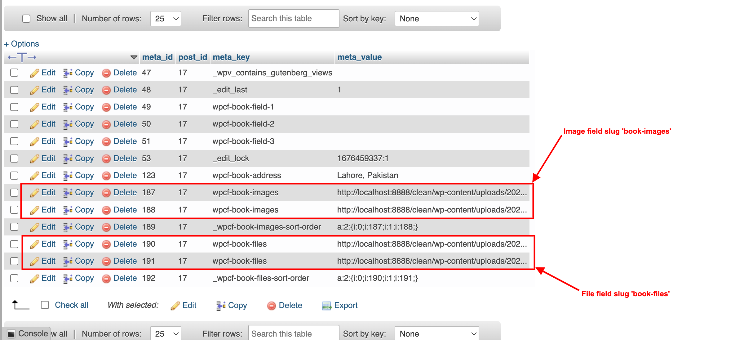Click the Delete icon for meta_id 49
Screen dimensions: 744x340
pyautogui.click(x=106, y=107)
